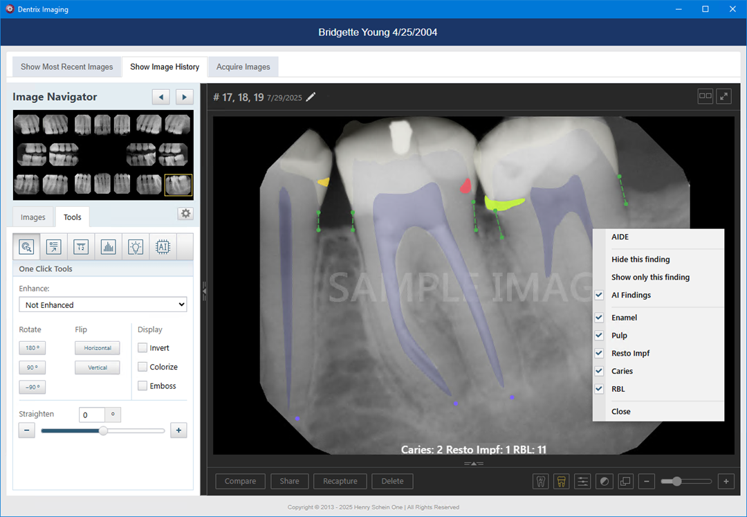Uncheck Pulp in the context menu

point(599,336)
